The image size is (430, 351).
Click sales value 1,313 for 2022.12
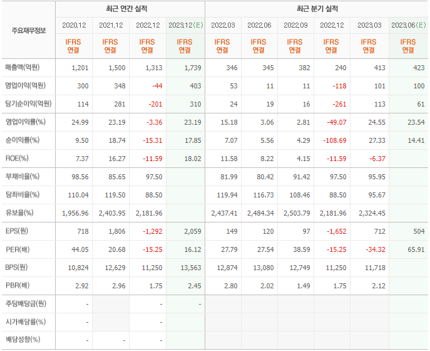click(x=154, y=68)
